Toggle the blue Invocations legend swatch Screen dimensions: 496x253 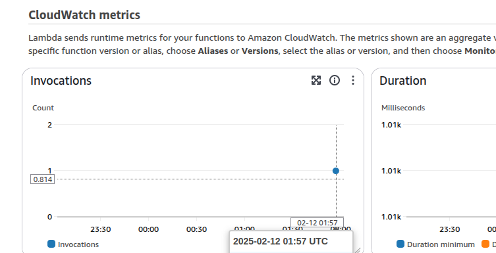pos(51,244)
